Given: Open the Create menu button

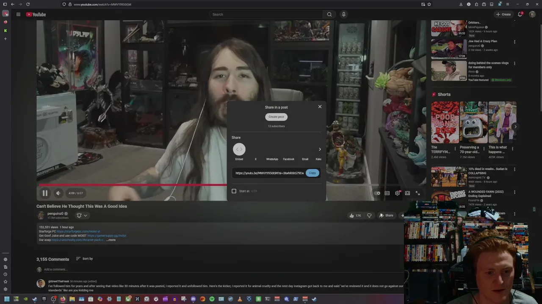Looking at the screenshot, I should [503, 14].
